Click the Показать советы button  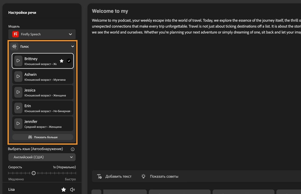point(161,176)
